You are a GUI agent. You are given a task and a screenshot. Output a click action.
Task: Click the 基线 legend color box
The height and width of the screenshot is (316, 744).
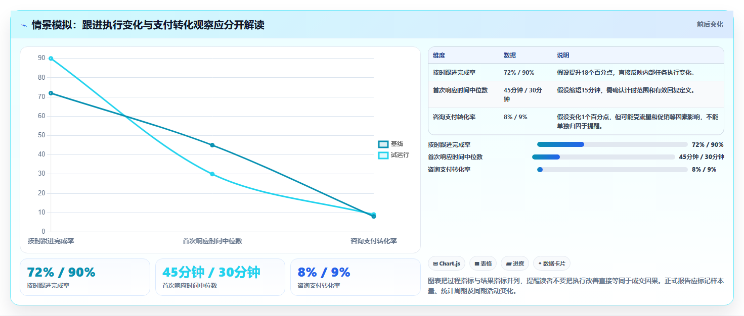coord(383,144)
